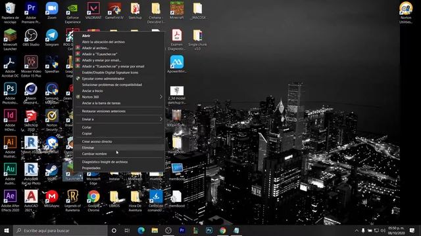Image resolution: width=421 pixels, height=236 pixels.
Task: Open Adobe After Effects 2020 shortcut
Action: coord(11,201)
